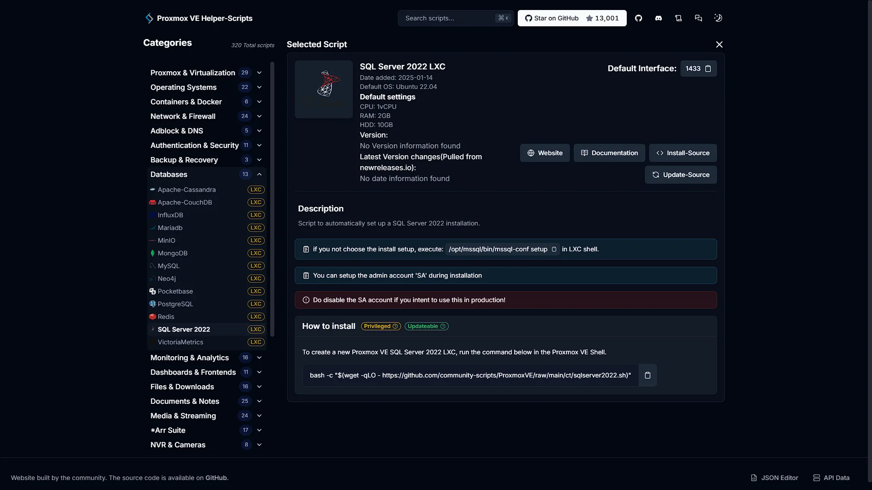The image size is (872, 490).
Task: Select Apache-Cassandra script
Action: point(207,190)
